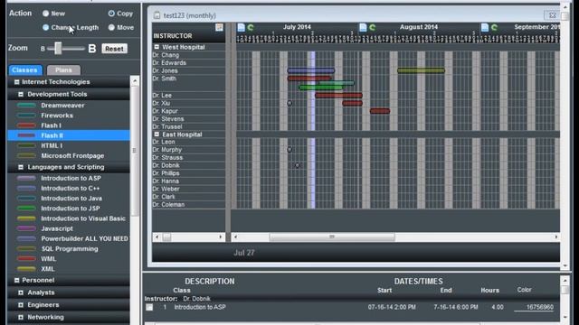The image size is (579, 325).
Task: Click up arrow of class tree scrollbar
Action: 135,80
